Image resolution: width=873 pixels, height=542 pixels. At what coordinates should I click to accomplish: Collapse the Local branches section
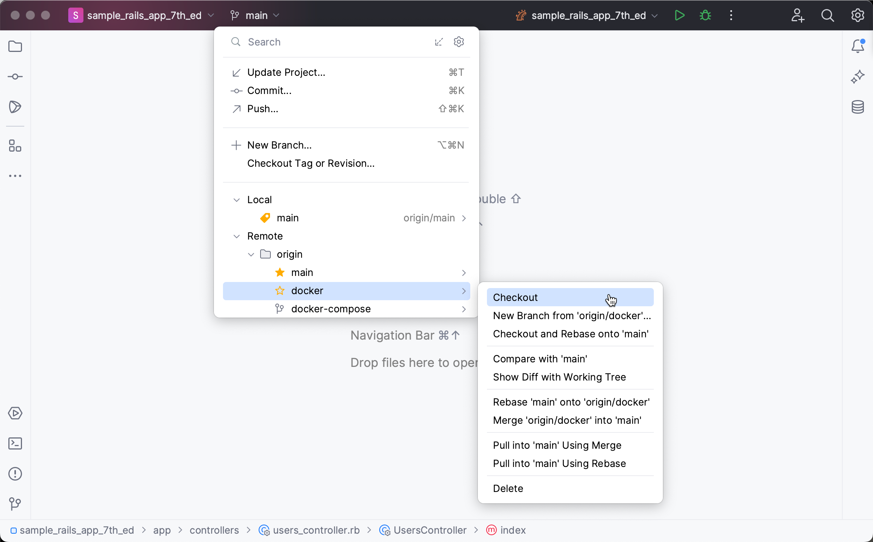(x=236, y=200)
